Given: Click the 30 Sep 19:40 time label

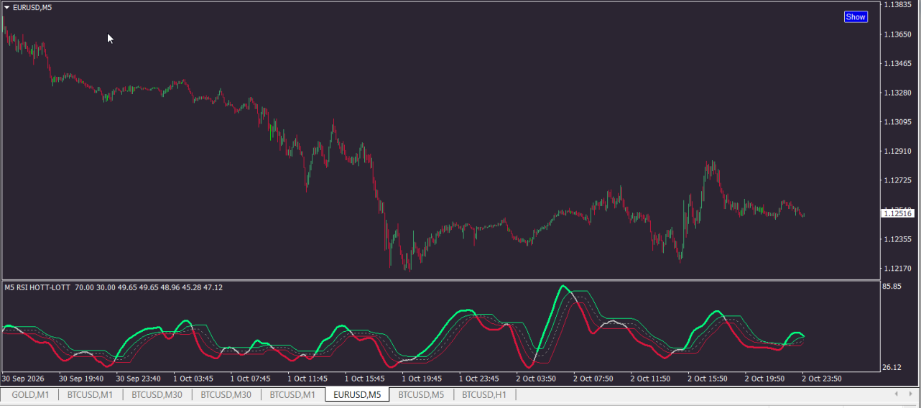Looking at the screenshot, I should [81, 378].
